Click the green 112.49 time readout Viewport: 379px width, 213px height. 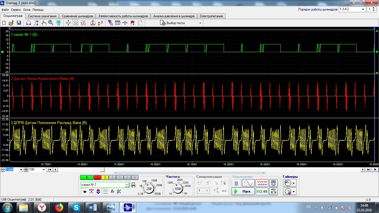click(x=262, y=191)
